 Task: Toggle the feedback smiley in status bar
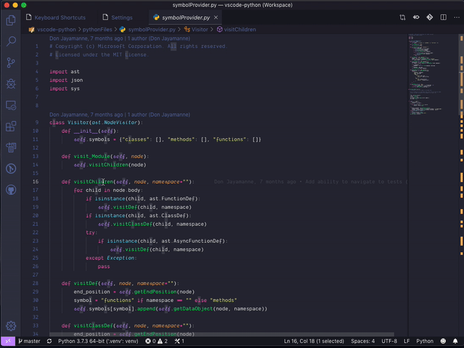(x=443, y=341)
